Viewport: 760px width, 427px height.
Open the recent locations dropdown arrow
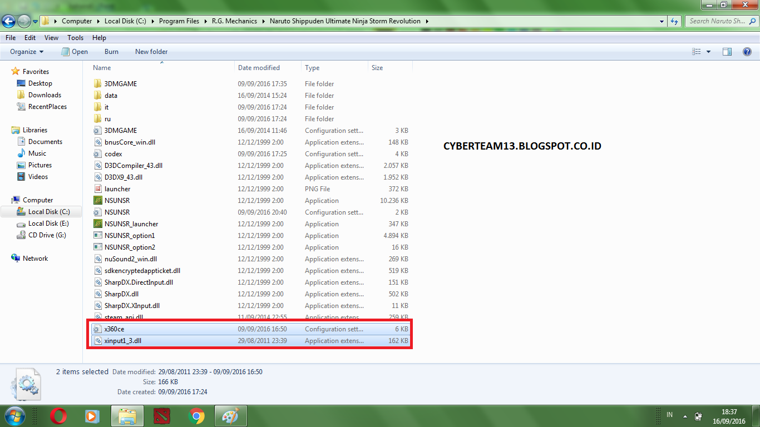tap(35, 22)
